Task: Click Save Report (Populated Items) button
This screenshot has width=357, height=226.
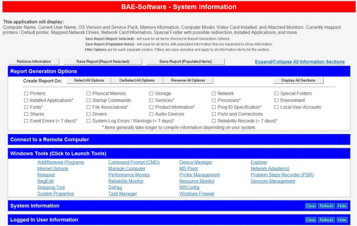Action: pos(186,61)
